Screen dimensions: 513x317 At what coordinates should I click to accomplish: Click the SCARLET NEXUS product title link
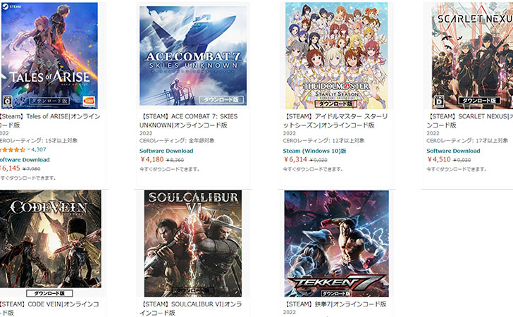pos(469,120)
